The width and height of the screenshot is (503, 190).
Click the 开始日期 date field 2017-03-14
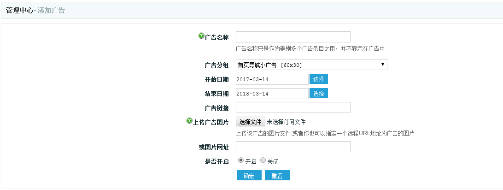pos(272,79)
